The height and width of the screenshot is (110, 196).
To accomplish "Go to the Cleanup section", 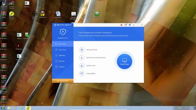I will point(62,61).
